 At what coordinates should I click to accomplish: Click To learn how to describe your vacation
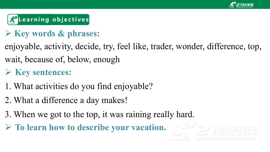point(90,128)
